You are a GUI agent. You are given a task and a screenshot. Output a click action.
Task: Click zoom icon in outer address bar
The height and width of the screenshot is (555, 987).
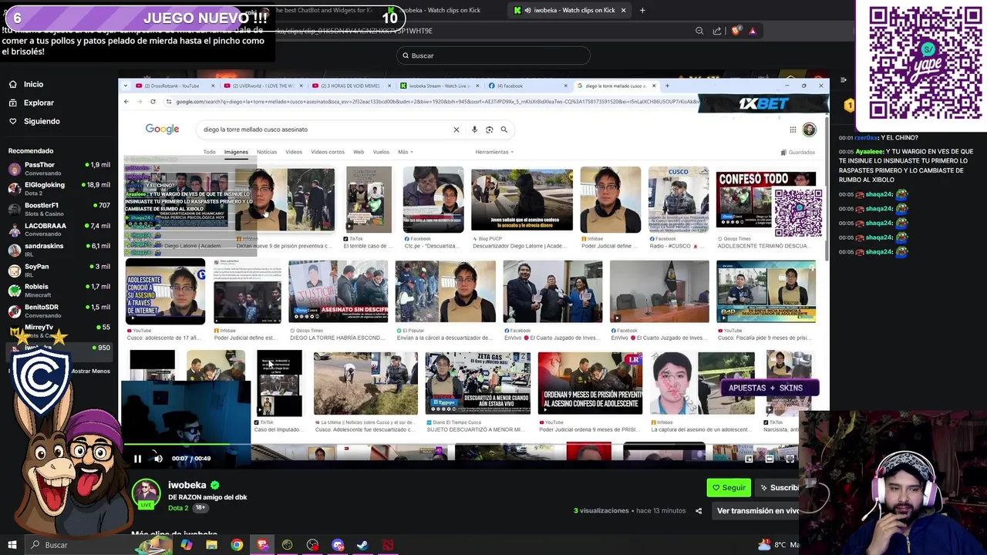pos(699,31)
